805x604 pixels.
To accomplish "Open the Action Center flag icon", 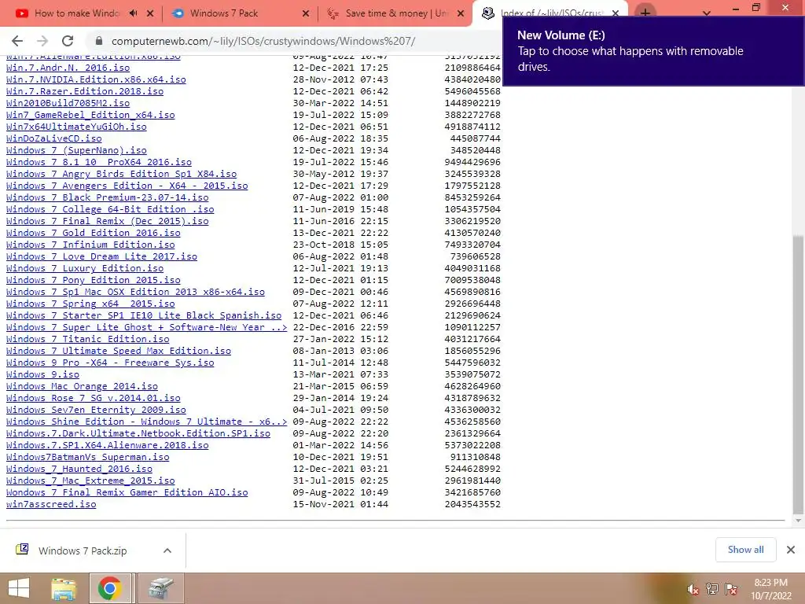I will pos(731,589).
